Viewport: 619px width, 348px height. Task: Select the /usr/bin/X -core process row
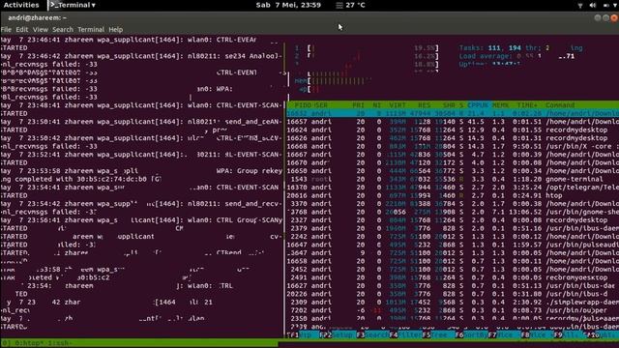pos(453,146)
